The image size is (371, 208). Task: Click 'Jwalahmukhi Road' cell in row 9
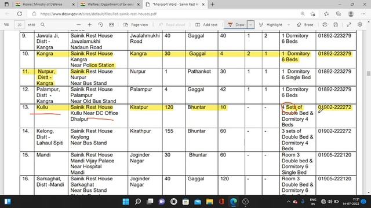coord(145,39)
